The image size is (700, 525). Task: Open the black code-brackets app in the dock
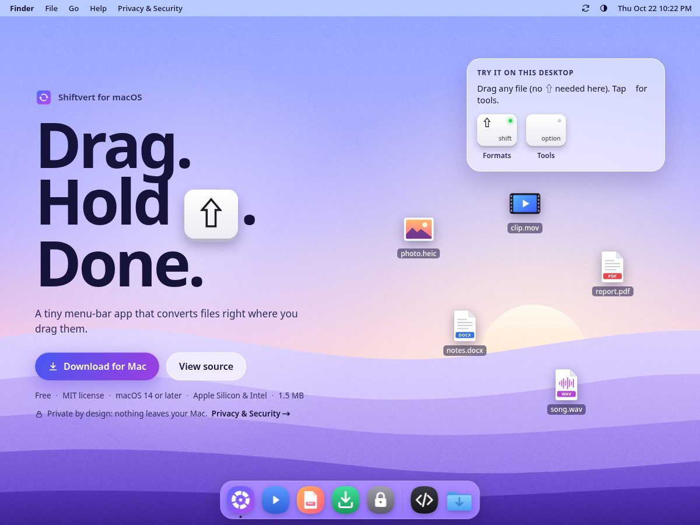pyautogui.click(x=424, y=500)
